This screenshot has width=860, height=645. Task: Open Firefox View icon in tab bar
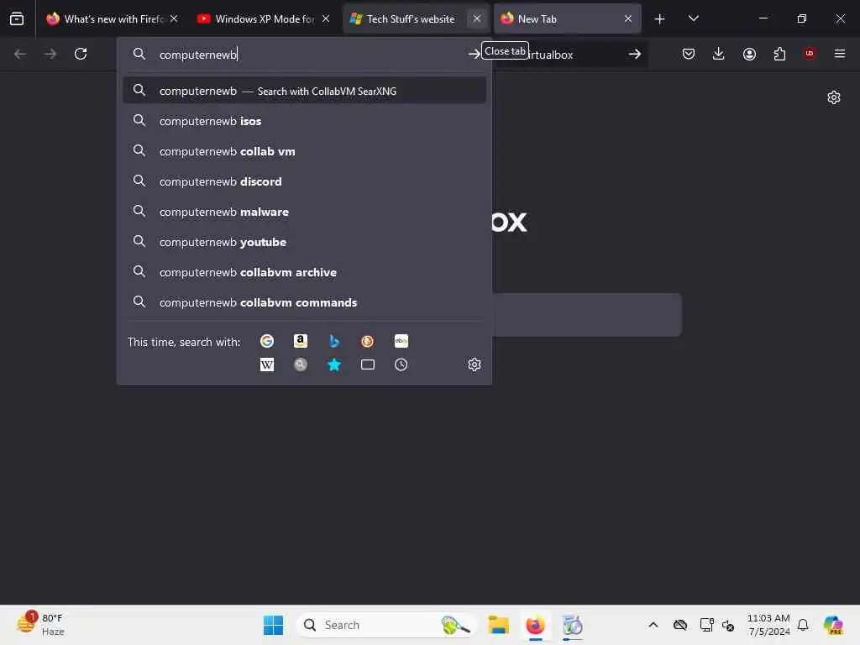(x=17, y=18)
